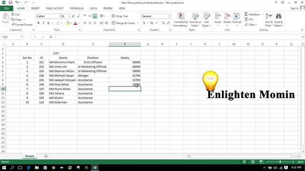Image resolution: width=305 pixels, height=171 pixels.
Task: Click the Borders icon
Action: point(58,23)
